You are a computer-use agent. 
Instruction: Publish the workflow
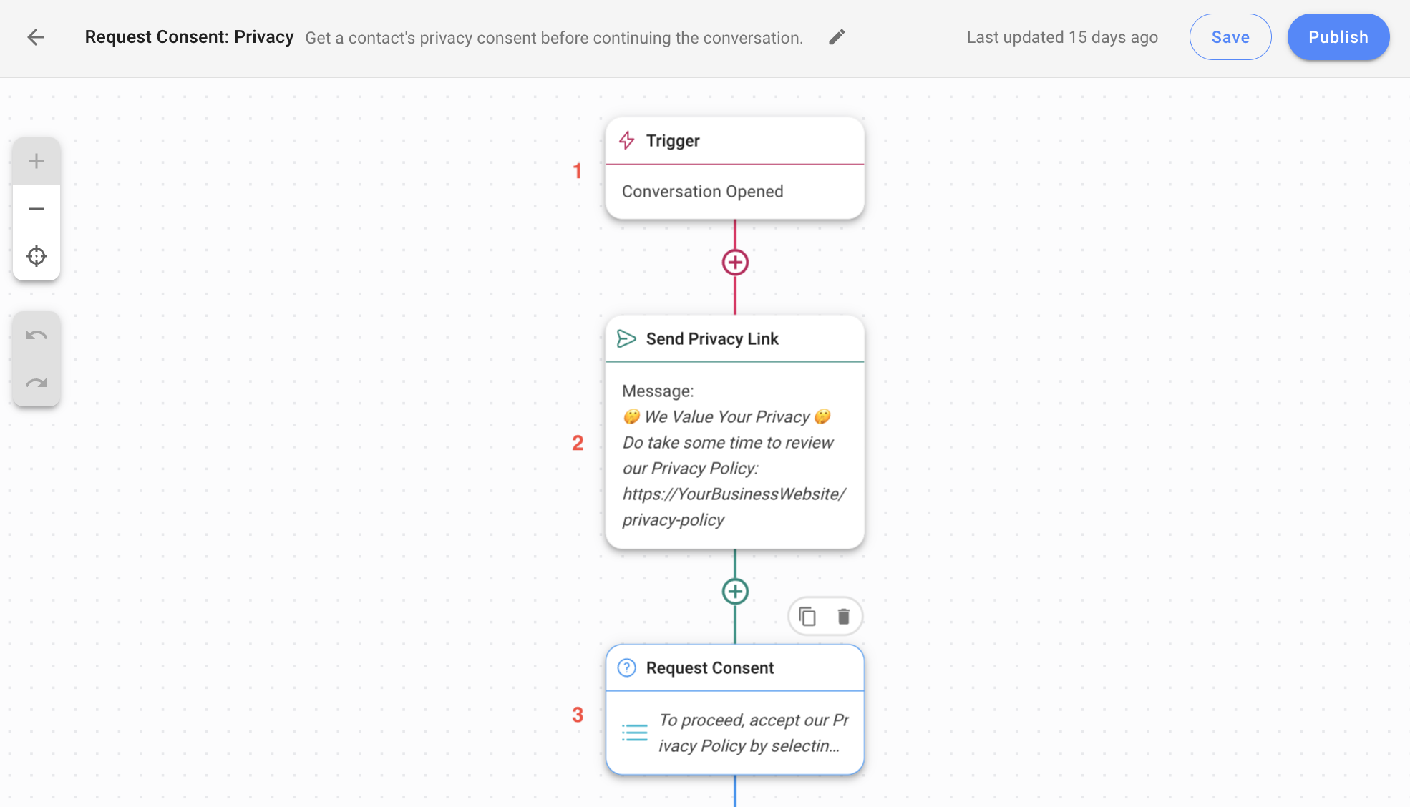tap(1337, 36)
